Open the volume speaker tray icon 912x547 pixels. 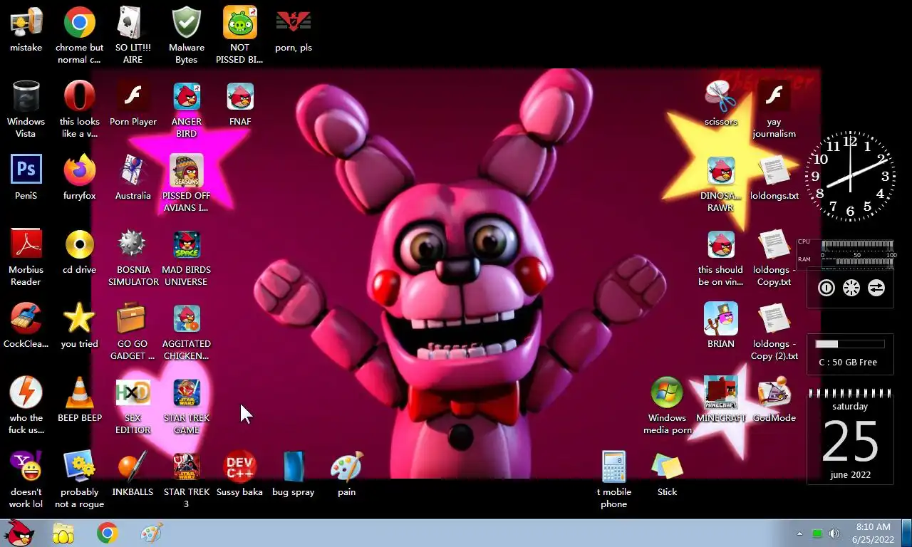click(834, 533)
